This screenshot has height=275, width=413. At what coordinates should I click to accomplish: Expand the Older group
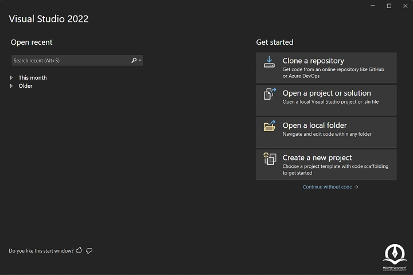[x=11, y=86]
